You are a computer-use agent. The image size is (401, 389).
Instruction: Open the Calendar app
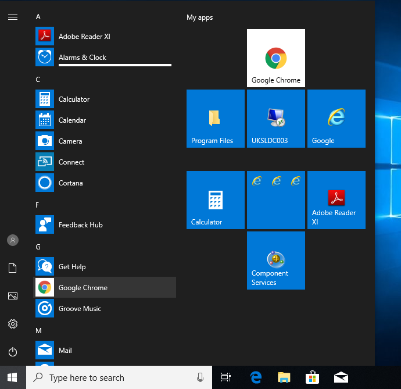[105, 120]
